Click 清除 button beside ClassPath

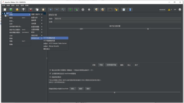88,89
